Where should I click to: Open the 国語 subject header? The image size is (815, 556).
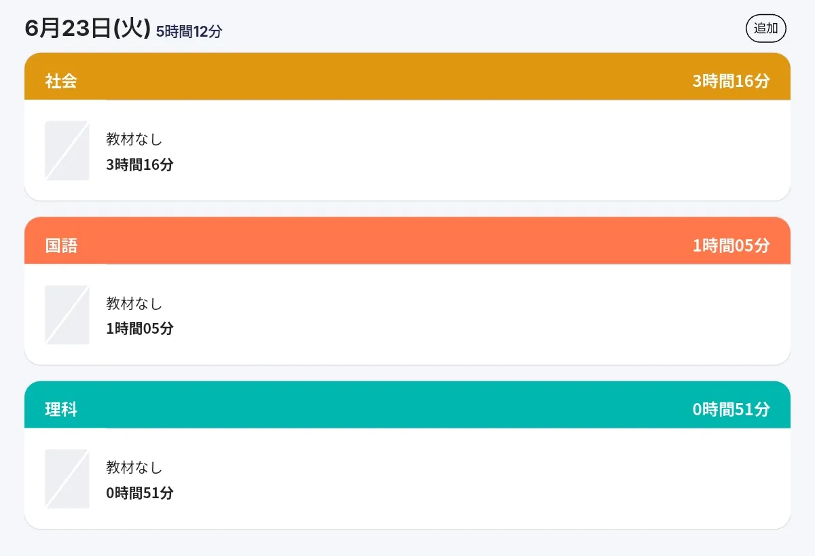click(x=407, y=241)
